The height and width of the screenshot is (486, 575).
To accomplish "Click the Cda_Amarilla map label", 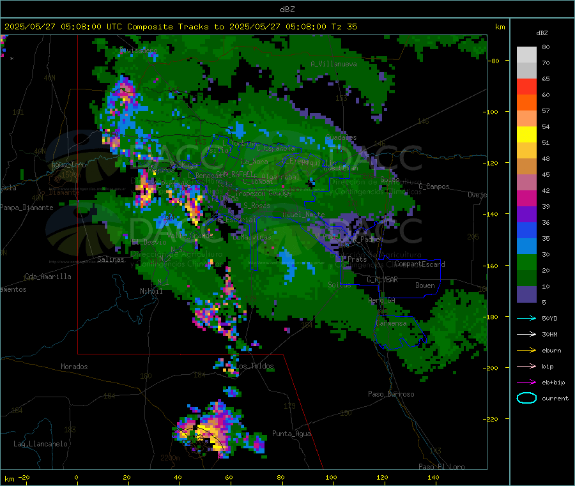I will [48, 277].
